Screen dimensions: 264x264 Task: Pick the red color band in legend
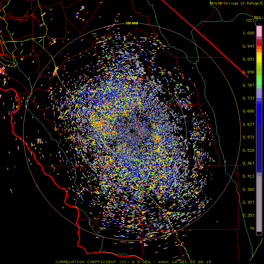coord(259,44)
